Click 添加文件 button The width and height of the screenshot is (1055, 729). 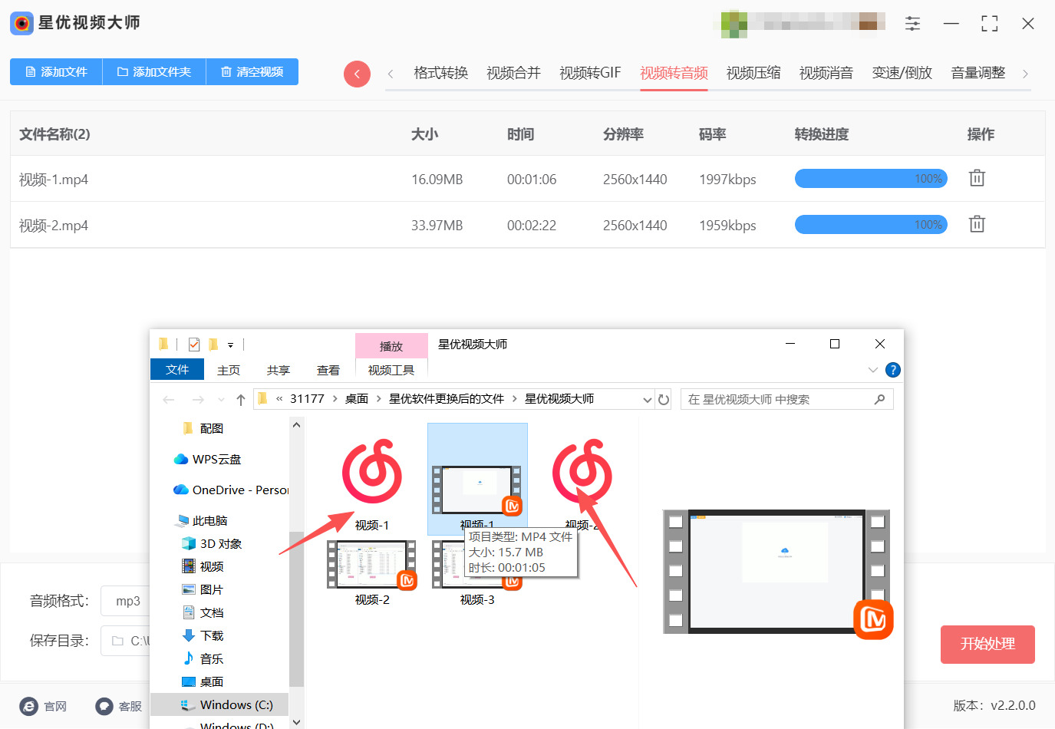(x=56, y=71)
